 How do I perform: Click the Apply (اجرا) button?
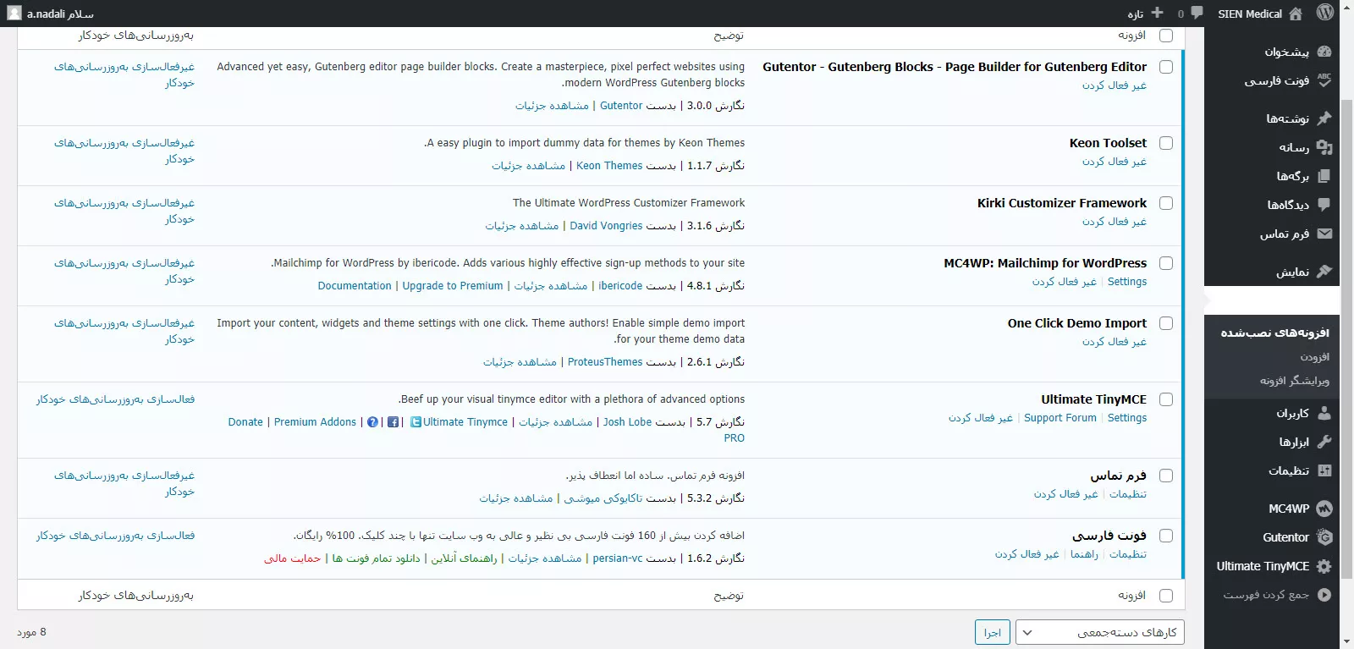point(993,632)
